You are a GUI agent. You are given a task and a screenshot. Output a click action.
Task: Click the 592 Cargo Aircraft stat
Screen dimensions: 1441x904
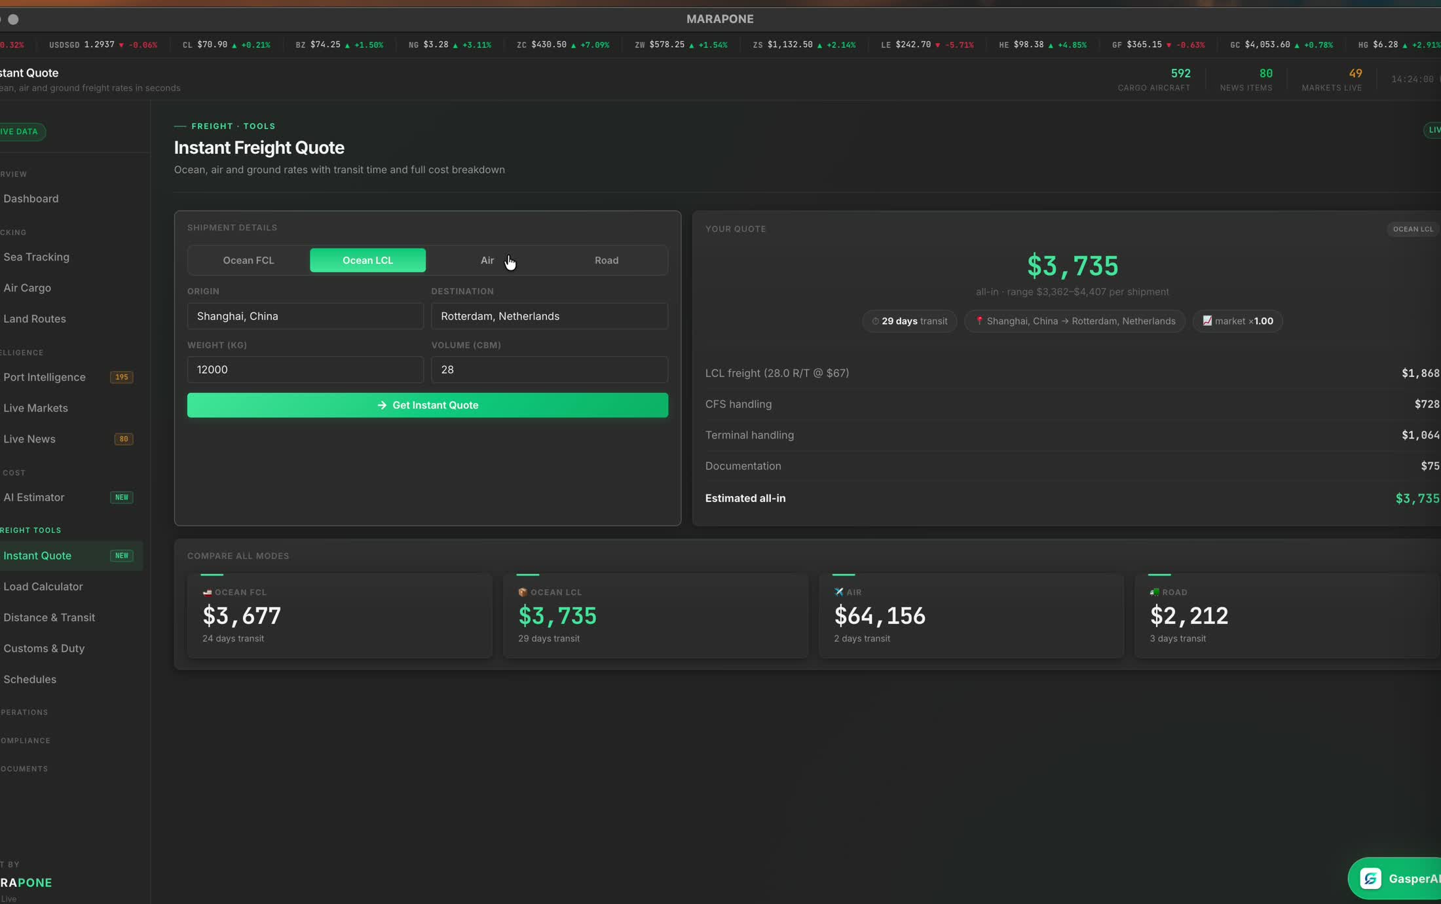tap(1154, 79)
